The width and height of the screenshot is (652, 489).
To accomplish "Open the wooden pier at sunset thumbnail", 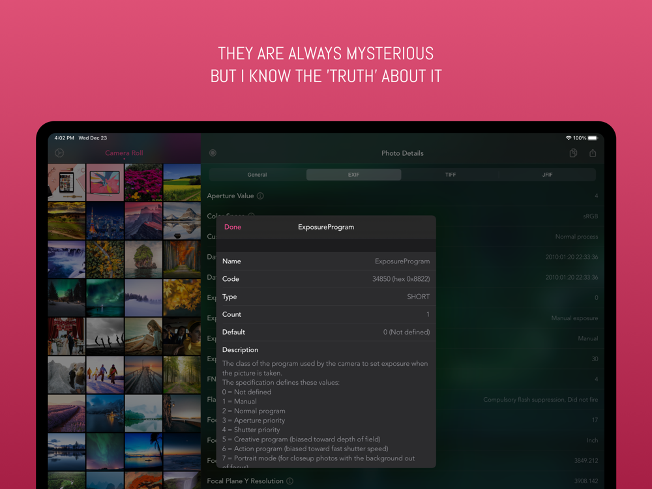I will [x=143, y=375].
